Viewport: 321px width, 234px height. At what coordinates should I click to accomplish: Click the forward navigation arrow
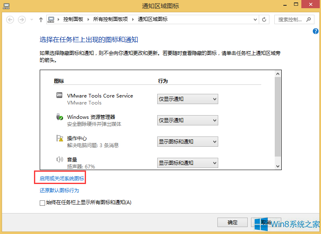pos(22,20)
